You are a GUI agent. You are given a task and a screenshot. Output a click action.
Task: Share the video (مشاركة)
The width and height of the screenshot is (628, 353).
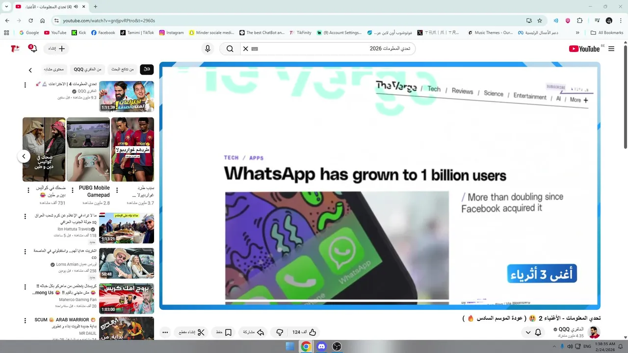[254, 332]
